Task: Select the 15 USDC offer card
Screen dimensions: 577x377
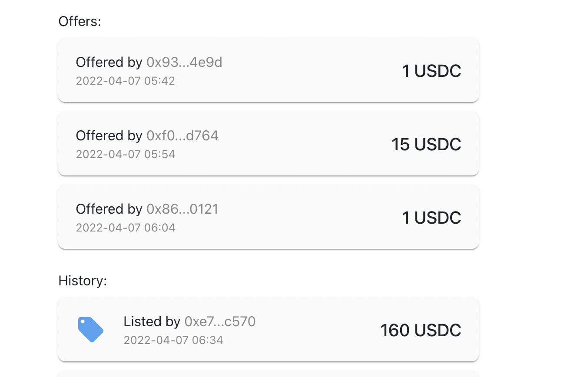Action: (268, 144)
